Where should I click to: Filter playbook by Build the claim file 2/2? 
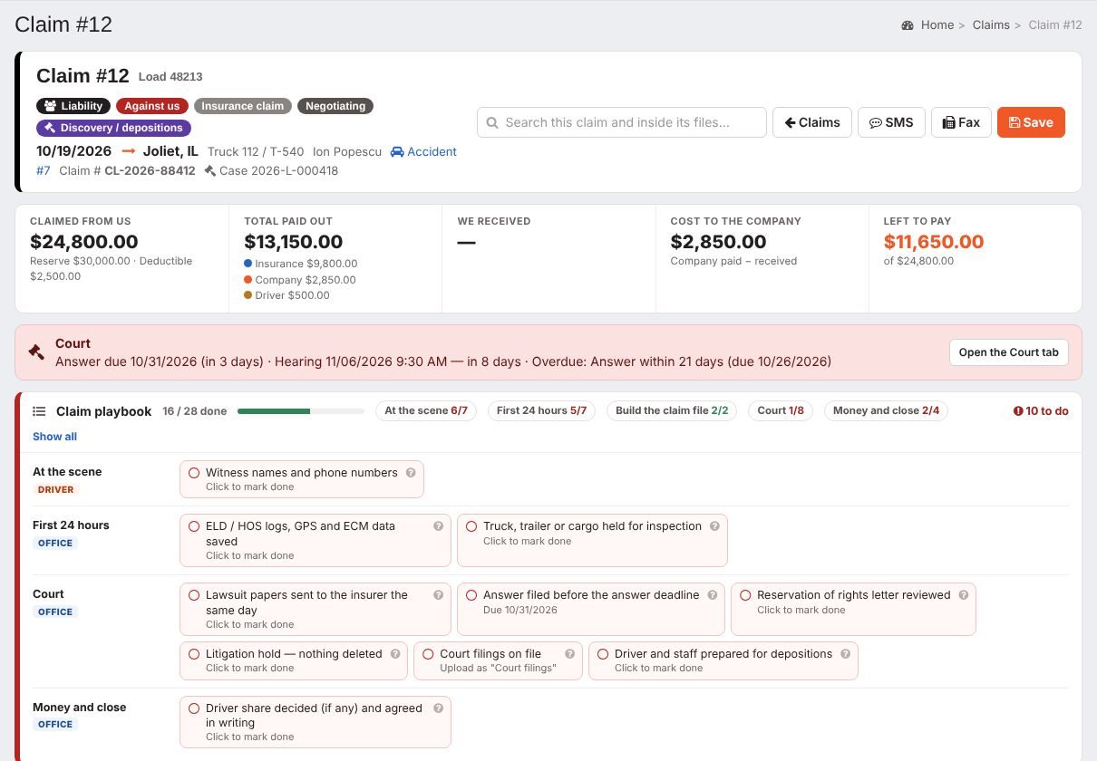pos(672,410)
